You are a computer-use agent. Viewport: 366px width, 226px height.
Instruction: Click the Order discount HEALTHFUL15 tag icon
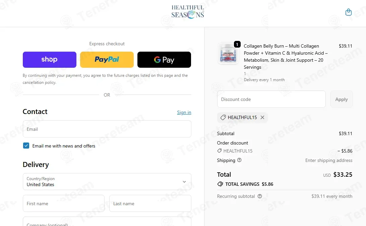click(220, 151)
